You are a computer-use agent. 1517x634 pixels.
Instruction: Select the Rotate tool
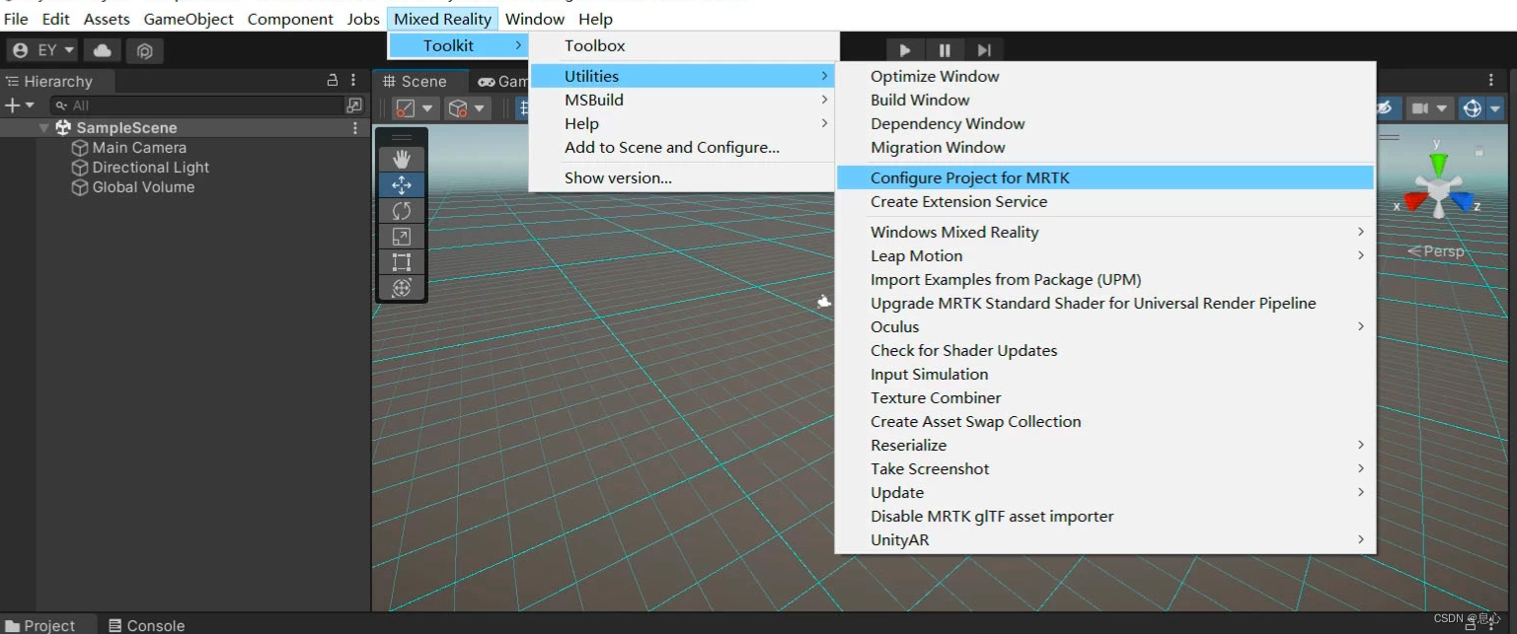tap(401, 210)
